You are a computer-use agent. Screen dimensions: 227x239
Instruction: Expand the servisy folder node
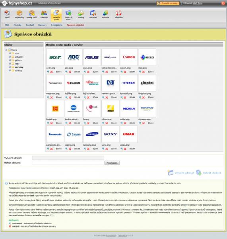(x=10, y=67)
